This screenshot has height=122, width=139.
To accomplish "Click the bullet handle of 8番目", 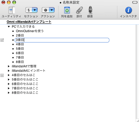I will click(x=13, y=62).
